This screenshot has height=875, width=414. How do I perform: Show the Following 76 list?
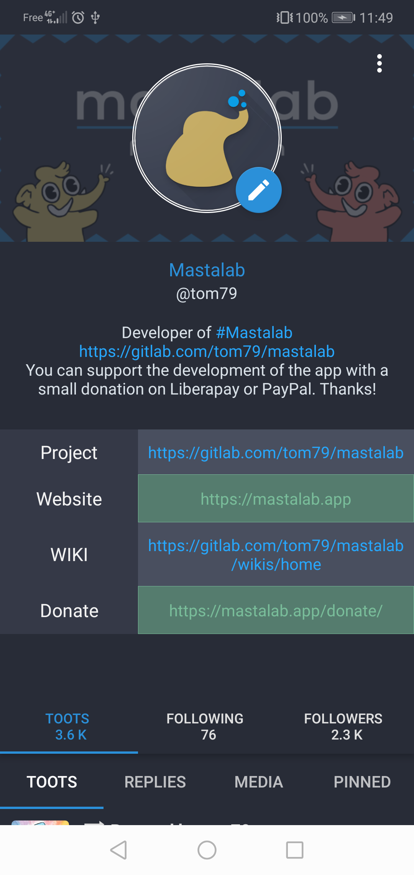(205, 726)
